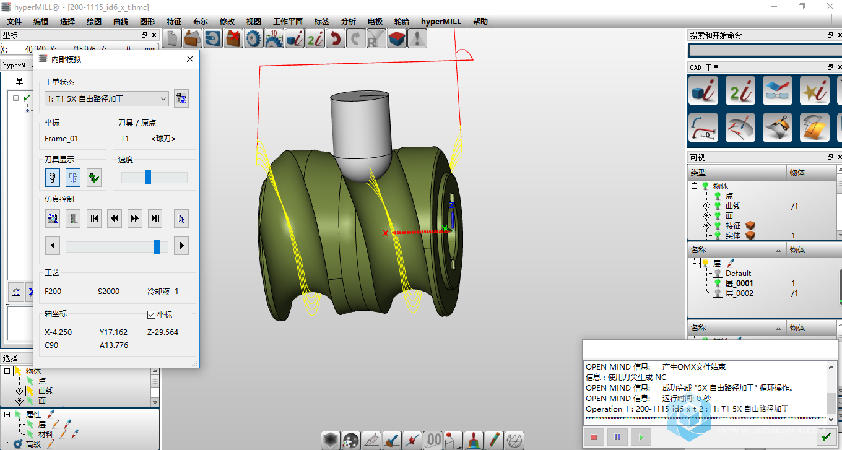Collapse 物体 node in 可视 panel
The height and width of the screenshot is (450, 842).
point(695,186)
